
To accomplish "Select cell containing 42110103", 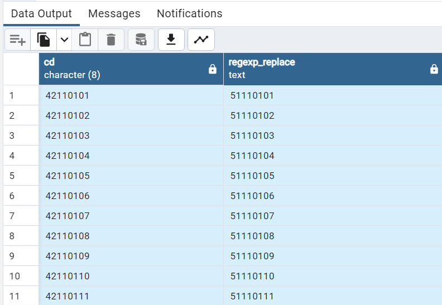I will pyautogui.click(x=131, y=135).
